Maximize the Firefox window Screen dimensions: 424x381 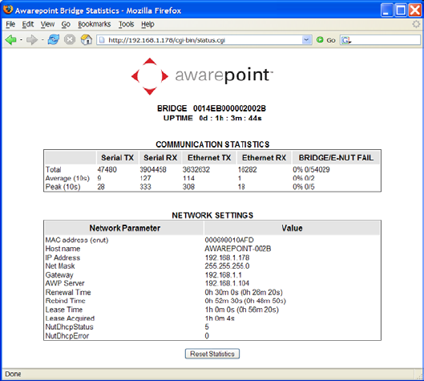401,10
